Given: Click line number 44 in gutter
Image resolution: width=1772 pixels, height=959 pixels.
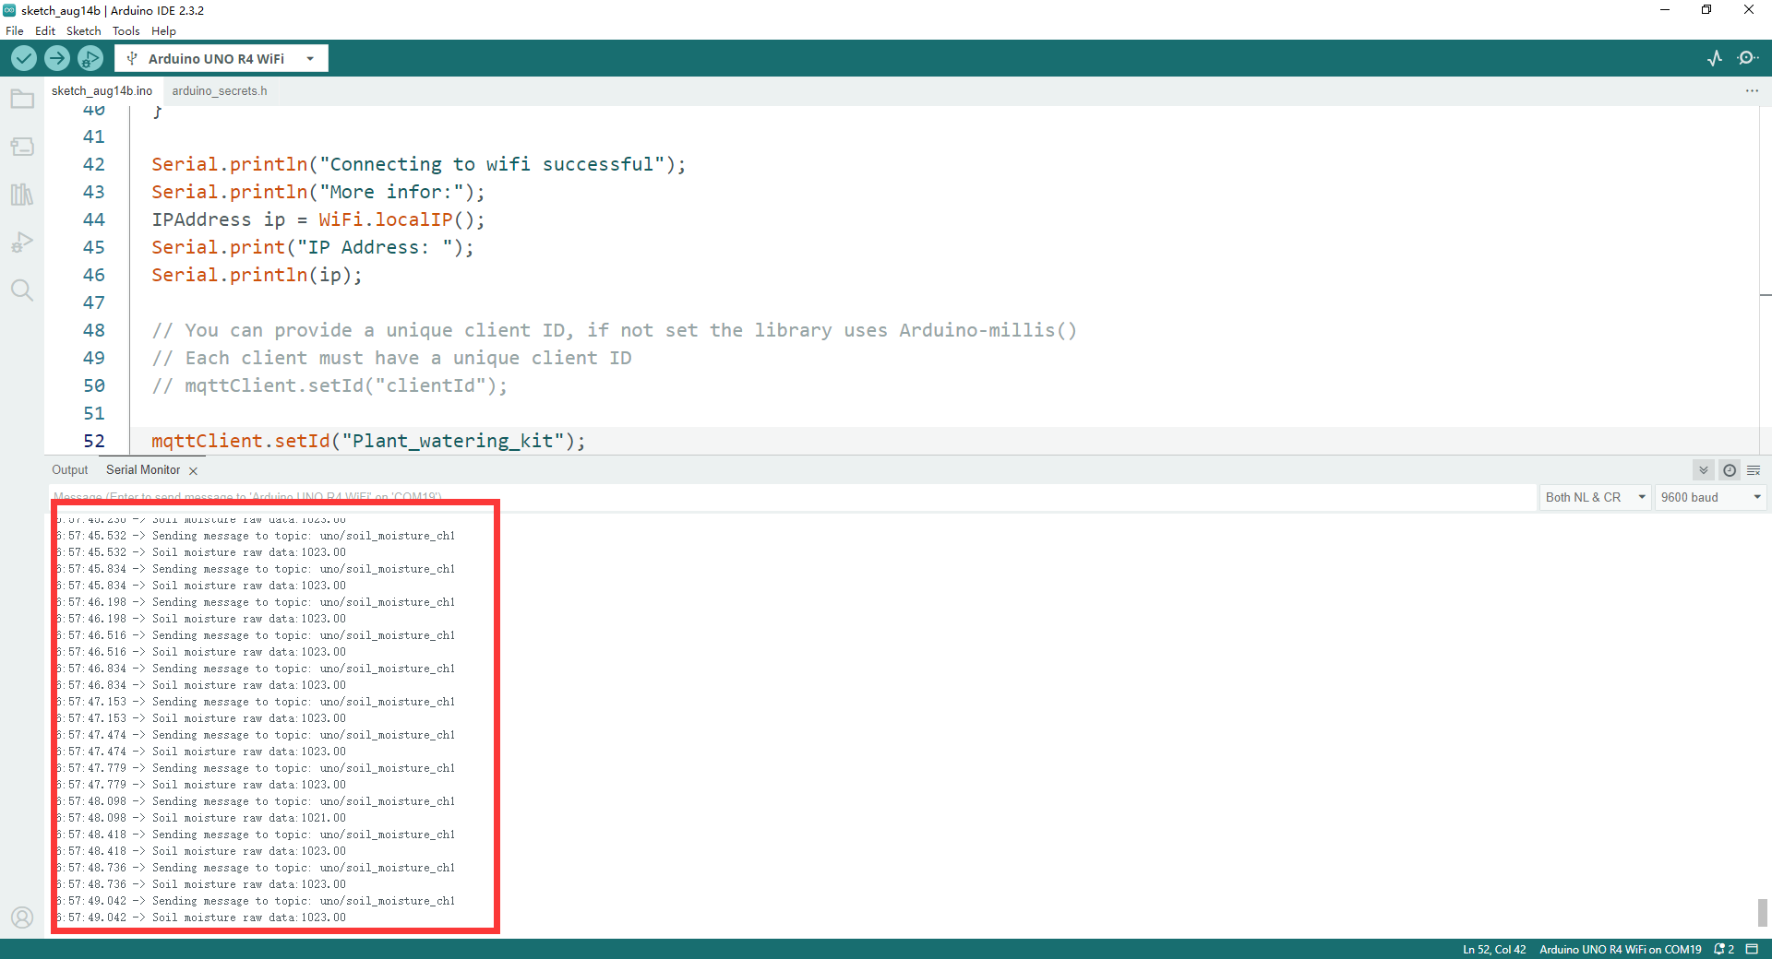Looking at the screenshot, I should click(94, 219).
